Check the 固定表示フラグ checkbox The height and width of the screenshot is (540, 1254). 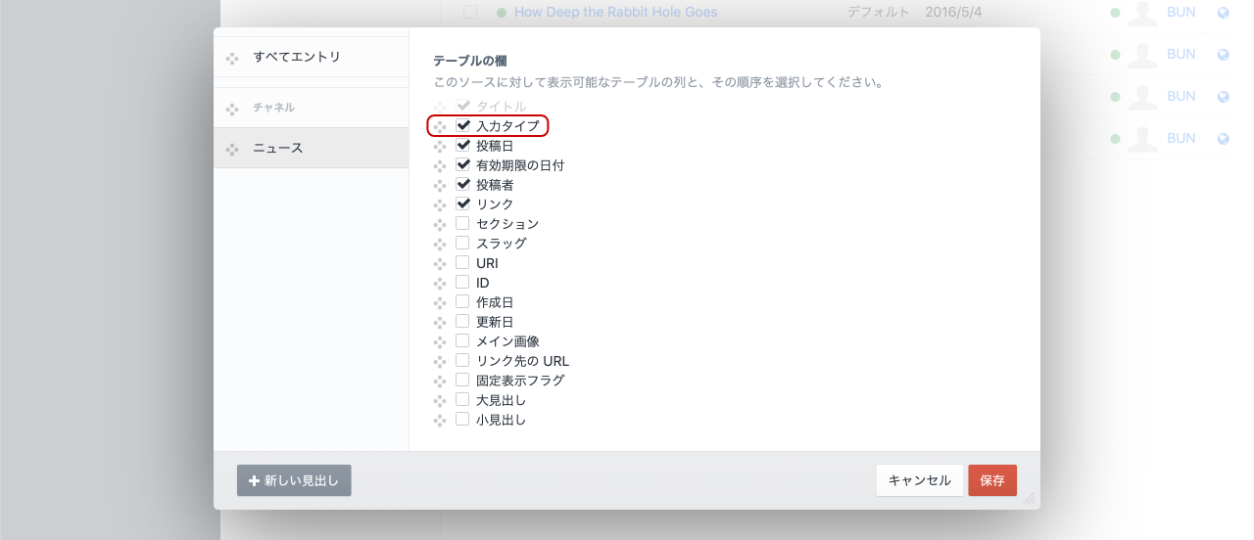pyautogui.click(x=462, y=380)
